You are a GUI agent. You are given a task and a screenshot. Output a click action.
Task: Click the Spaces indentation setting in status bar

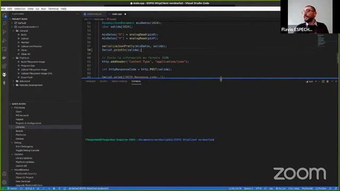(x=249, y=189)
